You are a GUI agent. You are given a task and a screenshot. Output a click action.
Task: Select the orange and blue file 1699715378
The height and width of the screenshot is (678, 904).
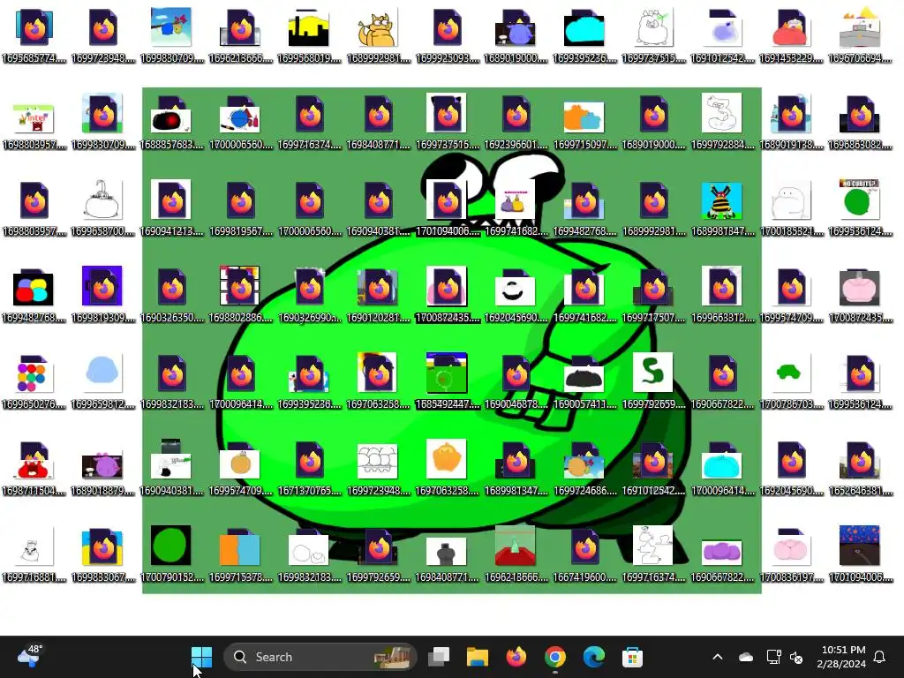[240, 554]
